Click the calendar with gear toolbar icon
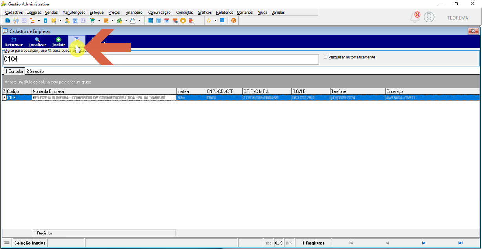 point(175,20)
